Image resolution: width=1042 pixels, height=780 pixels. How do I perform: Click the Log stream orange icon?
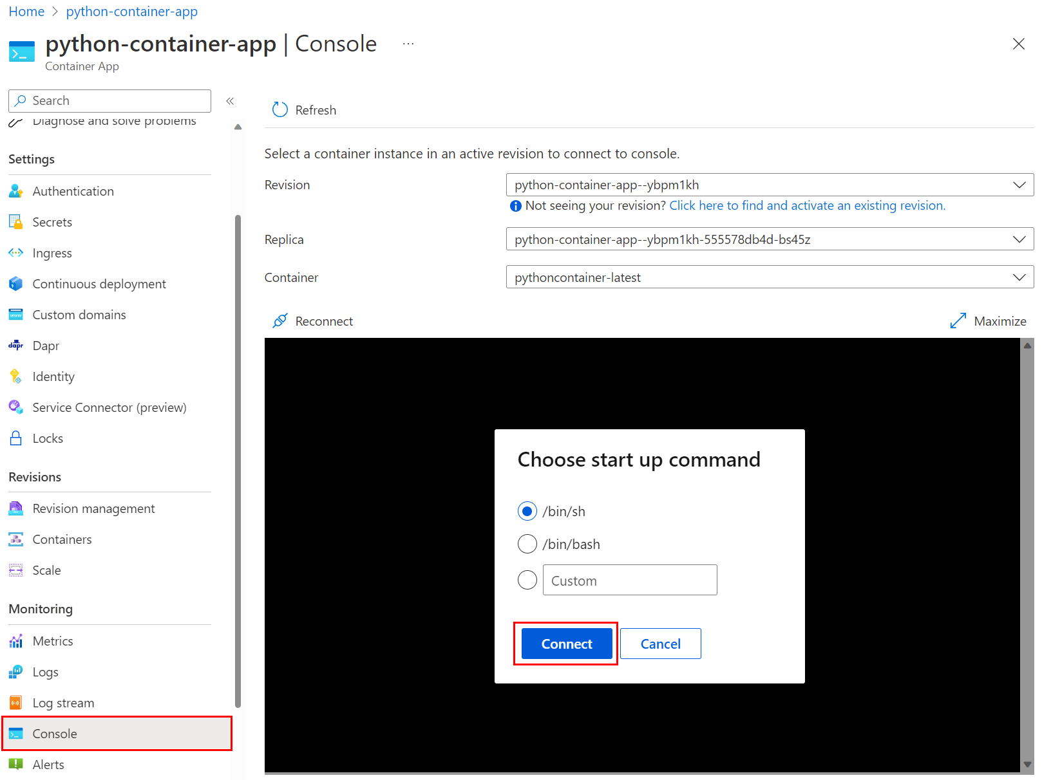[16, 703]
